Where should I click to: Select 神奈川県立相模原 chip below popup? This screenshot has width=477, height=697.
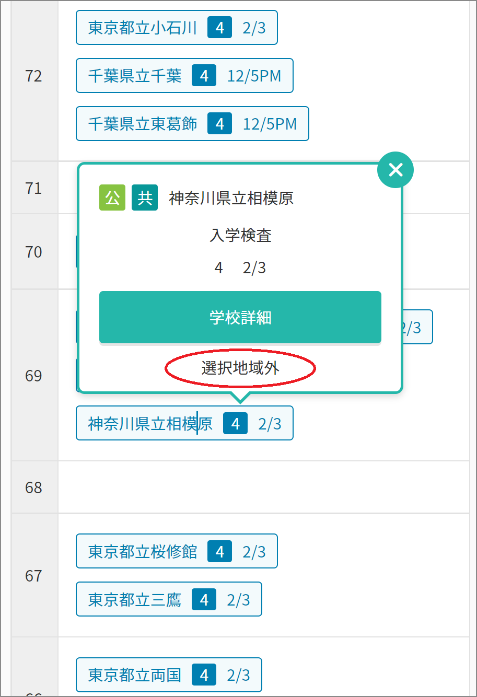point(184,423)
